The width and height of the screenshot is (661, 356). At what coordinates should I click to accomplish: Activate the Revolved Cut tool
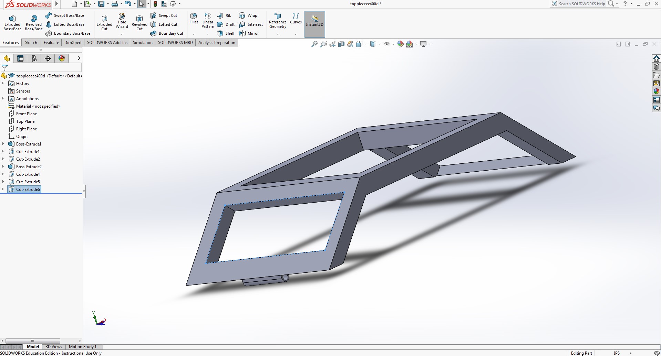click(x=140, y=23)
